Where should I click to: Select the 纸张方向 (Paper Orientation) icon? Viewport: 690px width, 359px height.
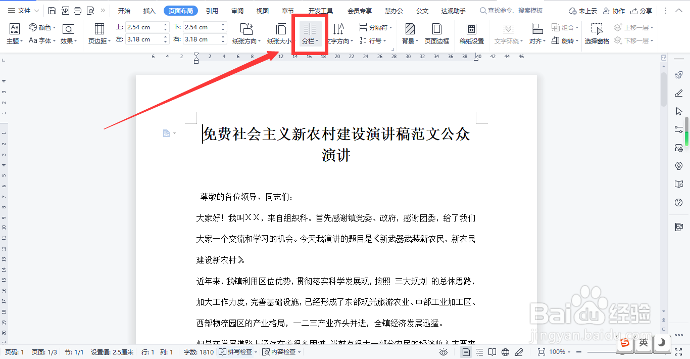point(245,29)
